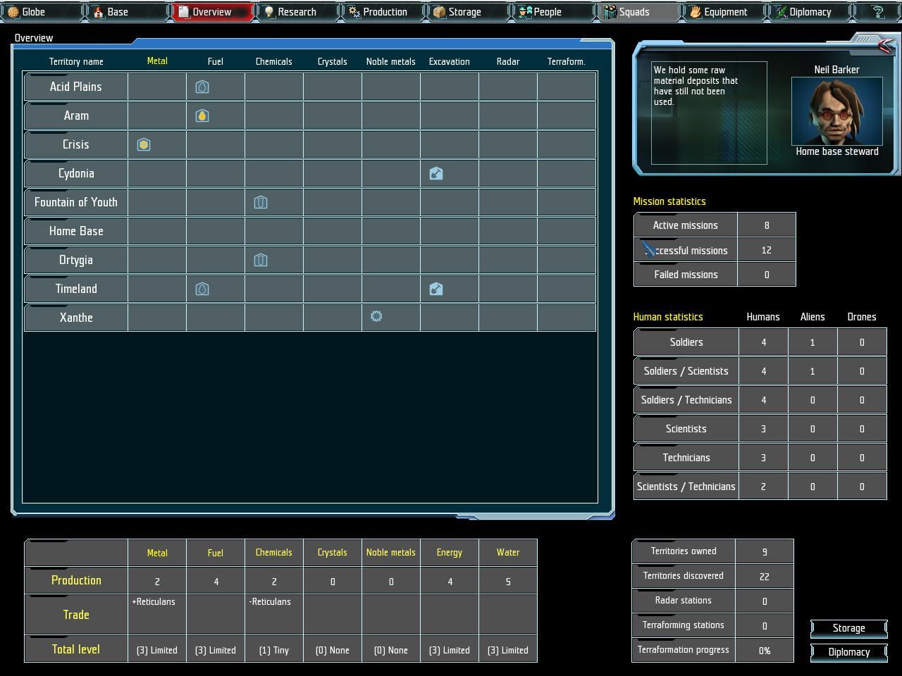Click the noble metals icon for Xanthe

(x=376, y=317)
